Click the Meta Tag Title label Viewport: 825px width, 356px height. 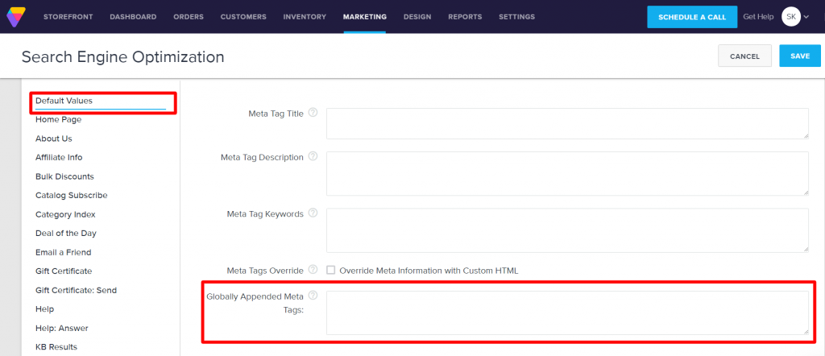(x=276, y=113)
